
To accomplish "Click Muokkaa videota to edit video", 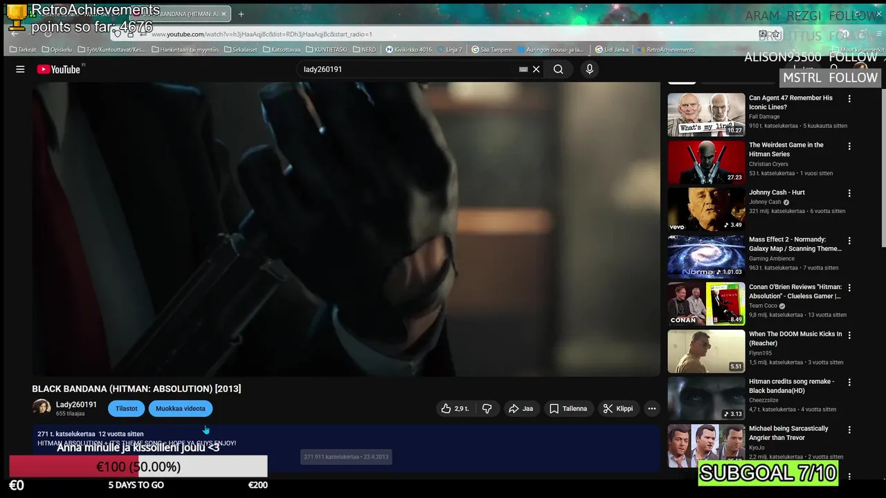I will (181, 409).
